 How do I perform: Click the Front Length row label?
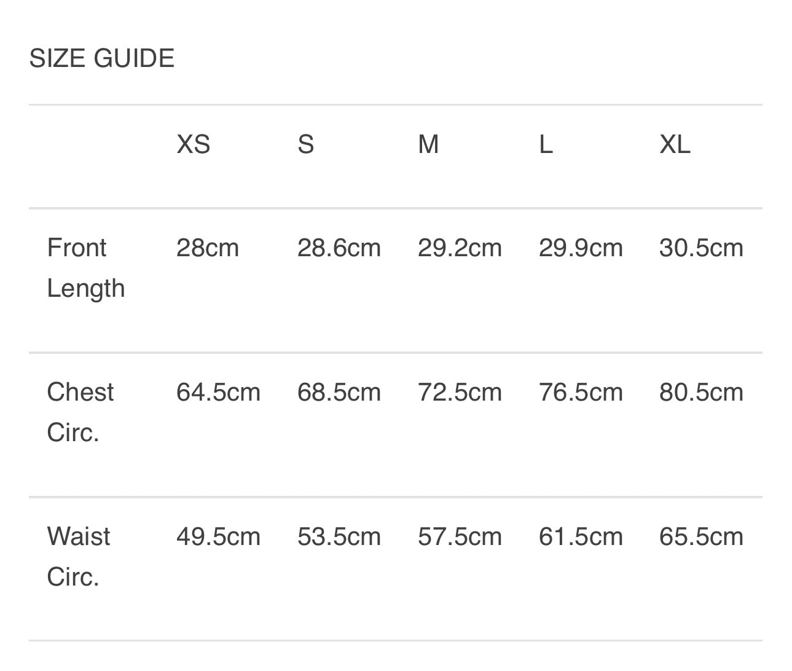click(x=85, y=268)
